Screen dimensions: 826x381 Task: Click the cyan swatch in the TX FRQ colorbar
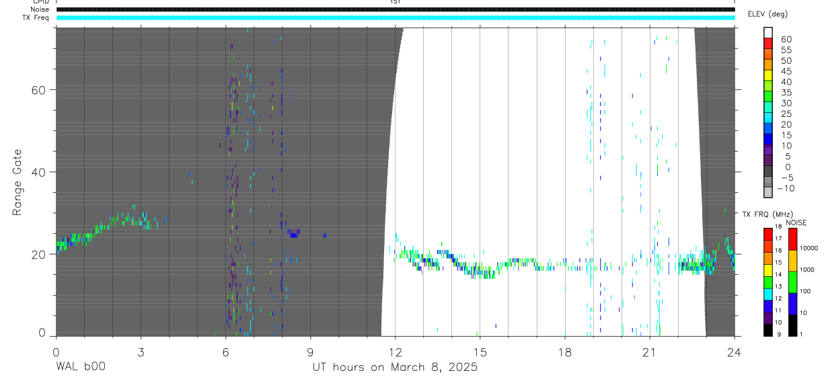coord(768,294)
